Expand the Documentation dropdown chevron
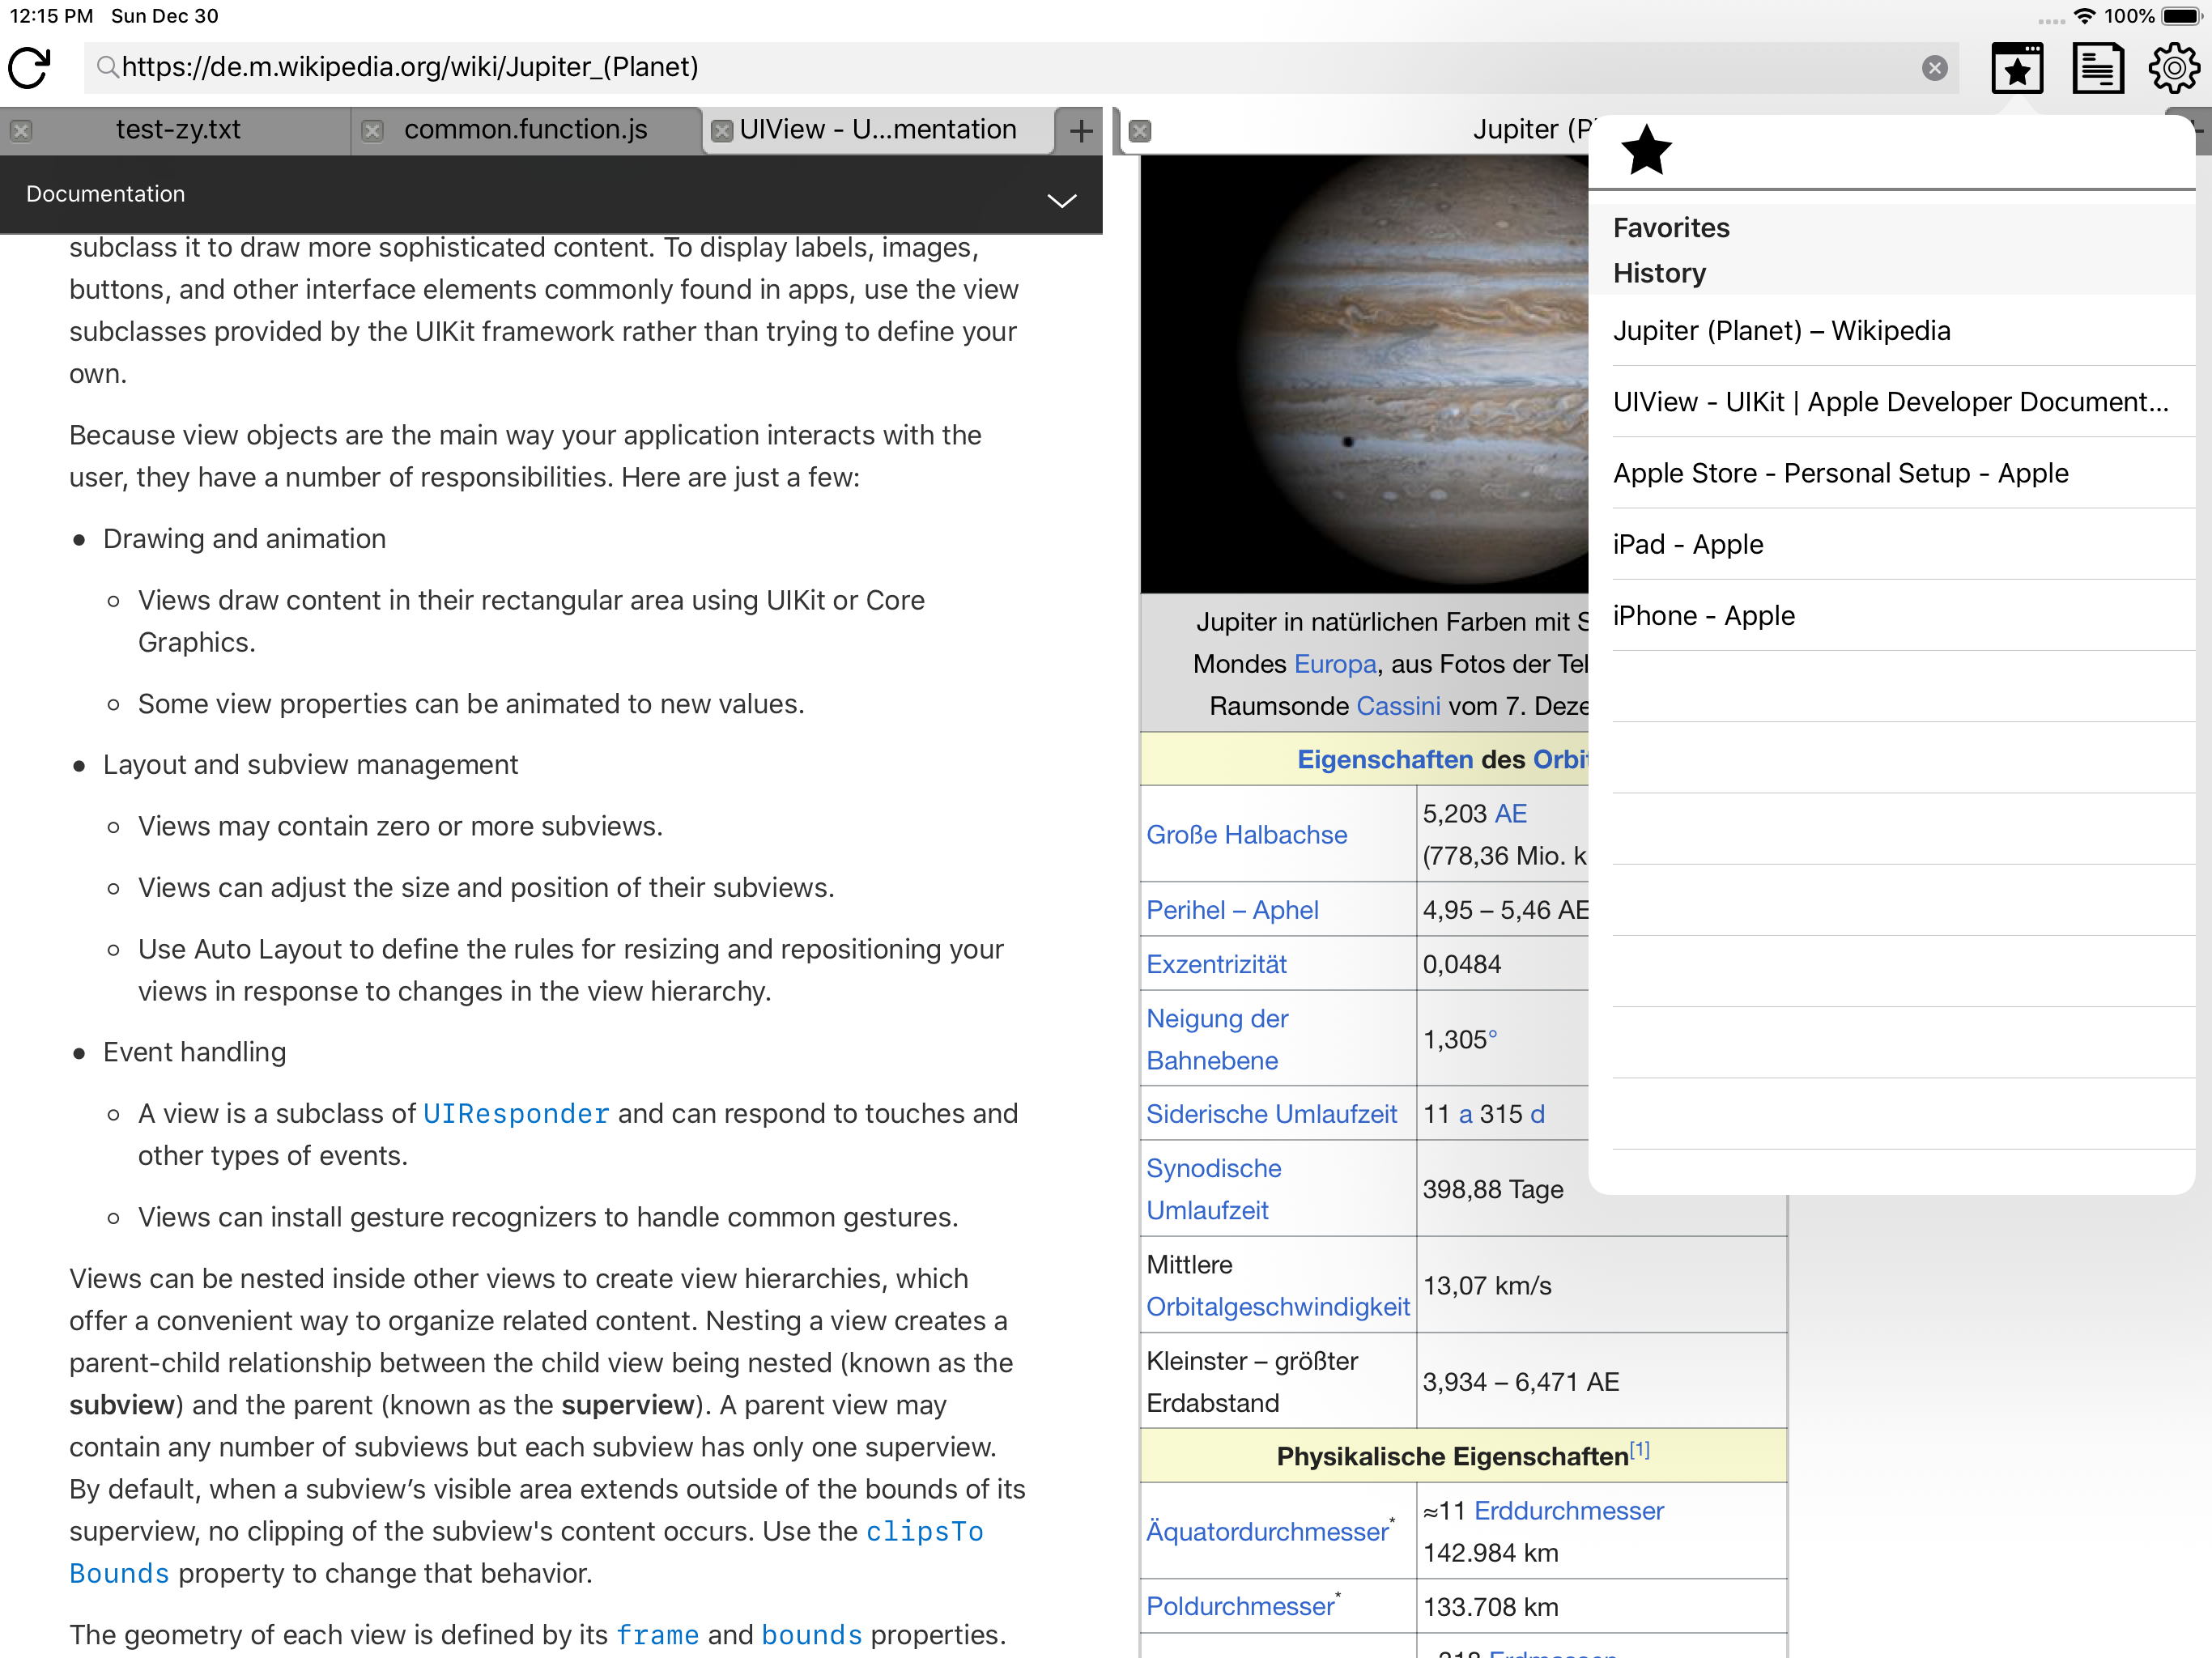Viewport: 2212px width, 1658px height. click(1061, 200)
